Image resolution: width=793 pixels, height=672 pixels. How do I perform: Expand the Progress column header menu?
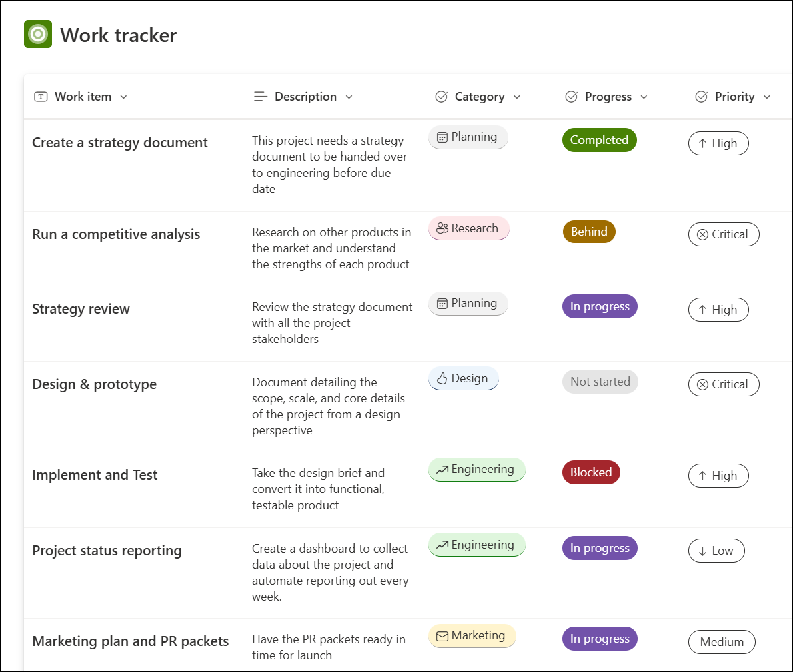(x=644, y=96)
